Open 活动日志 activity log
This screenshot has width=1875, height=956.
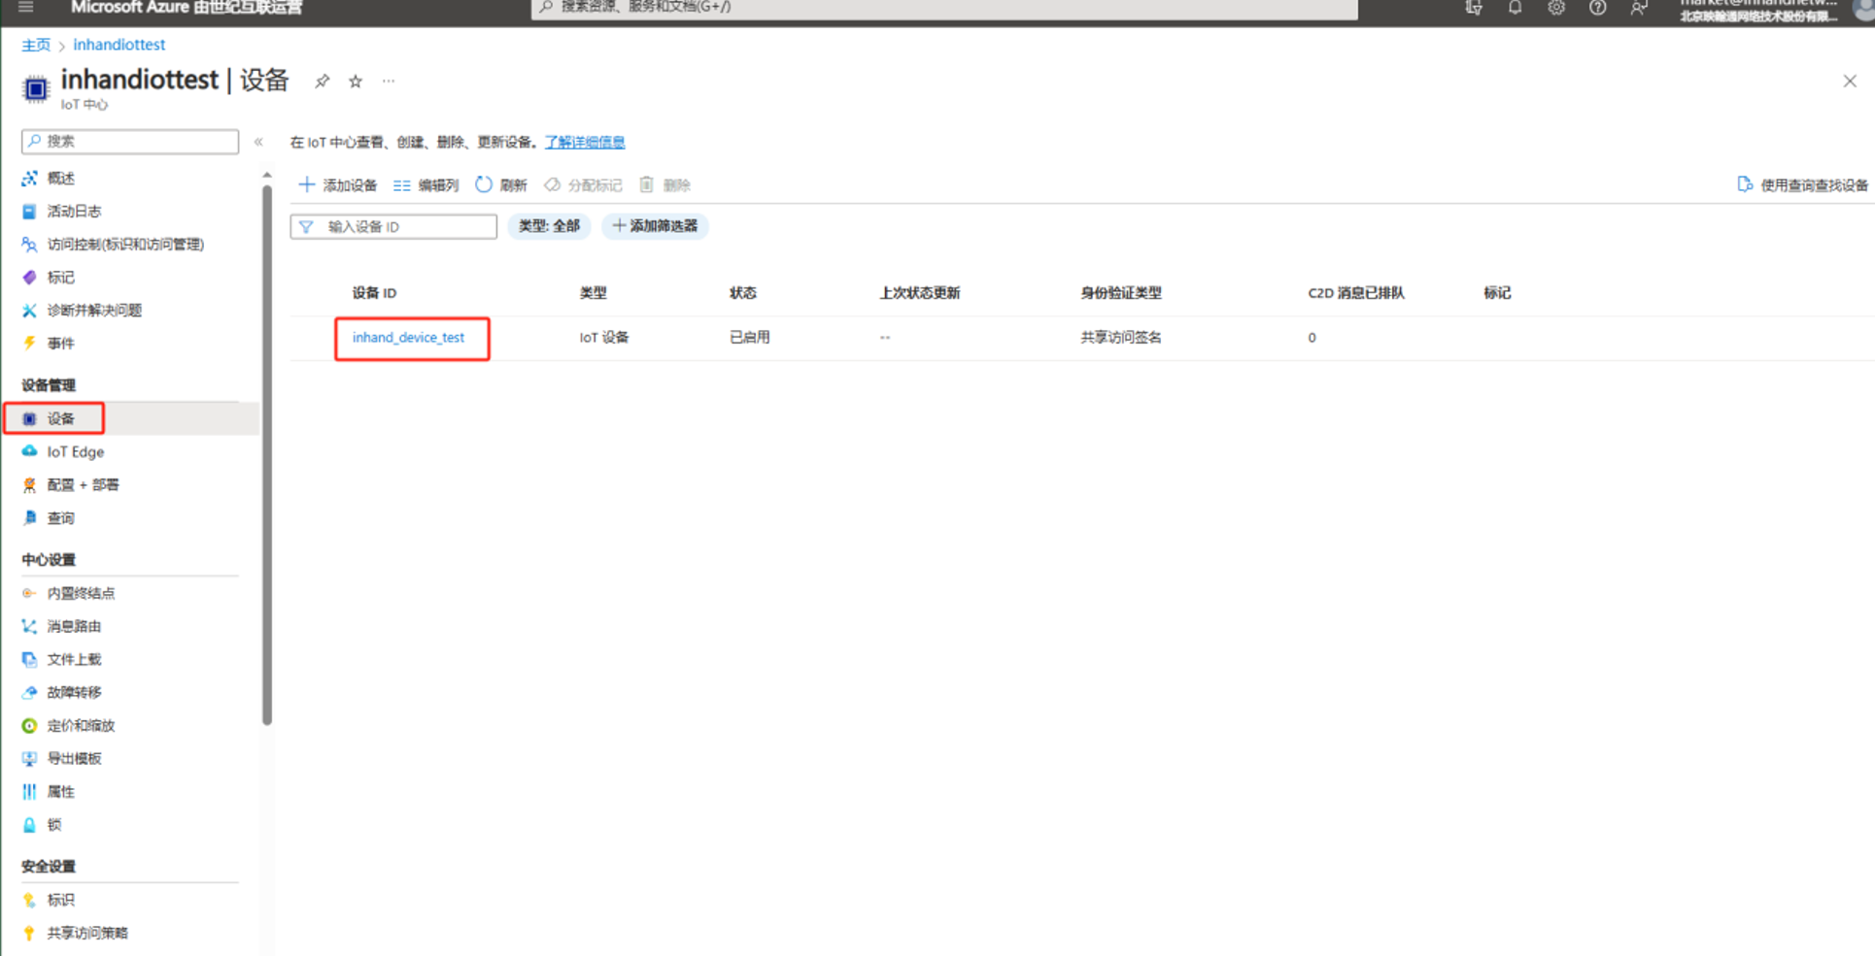(x=74, y=212)
